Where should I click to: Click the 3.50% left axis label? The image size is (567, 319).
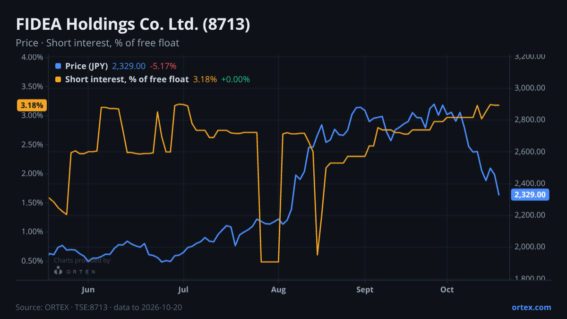32,86
